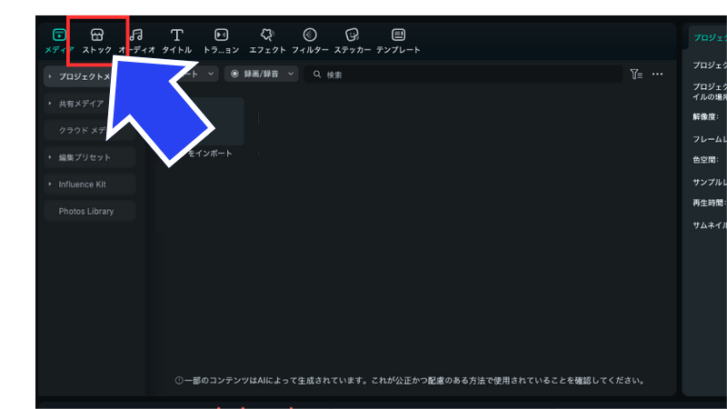727x409 pixels.
Task: Open the ステッカー (Stickers) tab
Action: (x=352, y=41)
